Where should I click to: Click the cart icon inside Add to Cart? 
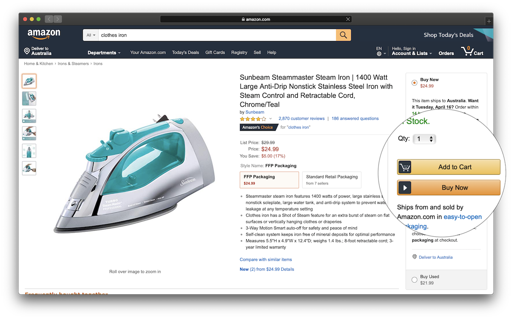pos(404,167)
